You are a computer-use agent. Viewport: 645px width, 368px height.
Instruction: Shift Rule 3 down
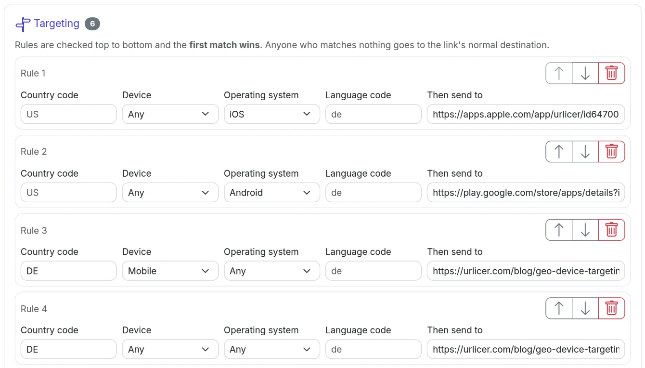(x=585, y=230)
